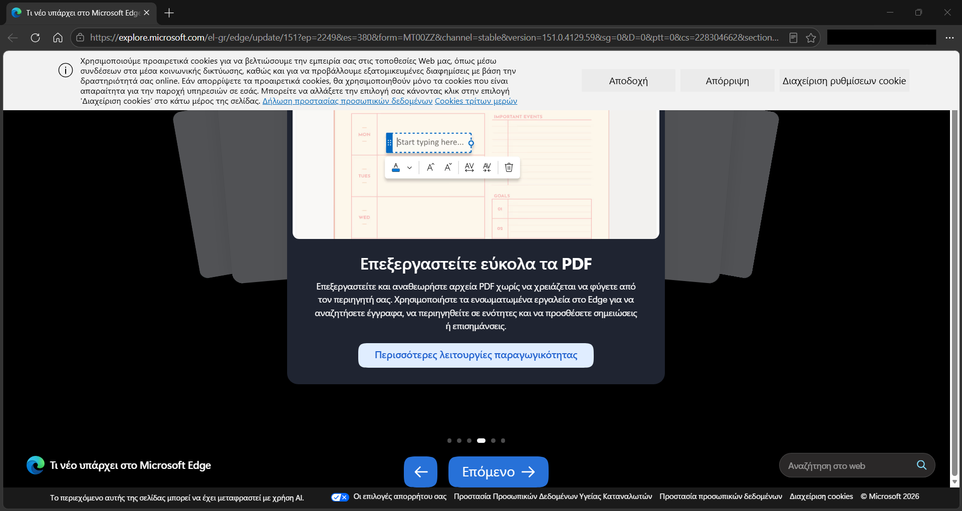
Task: Open Δήλωση προστασίας προσωπικών δεδομένων link
Action: click(347, 101)
